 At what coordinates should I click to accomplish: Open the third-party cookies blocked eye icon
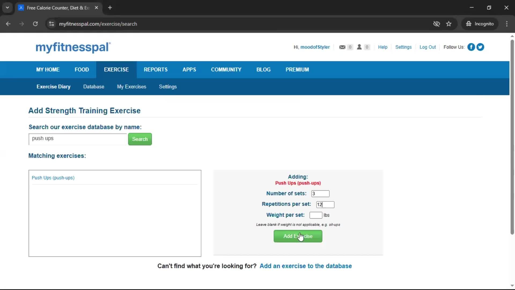pos(436,24)
